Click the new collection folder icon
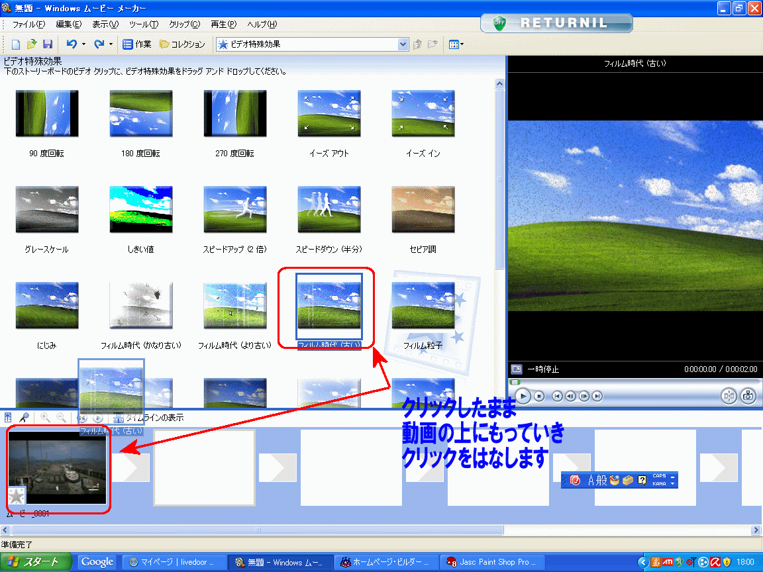Screen dimensions: 763x572 pyautogui.click(x=432, y=44)
